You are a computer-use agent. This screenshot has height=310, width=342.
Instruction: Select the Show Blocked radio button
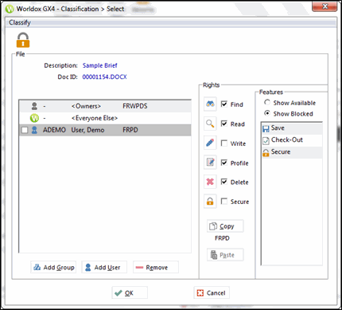point(267,113)
